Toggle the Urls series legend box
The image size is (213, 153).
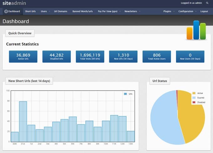pyautogui.click(x=126, y=94)
